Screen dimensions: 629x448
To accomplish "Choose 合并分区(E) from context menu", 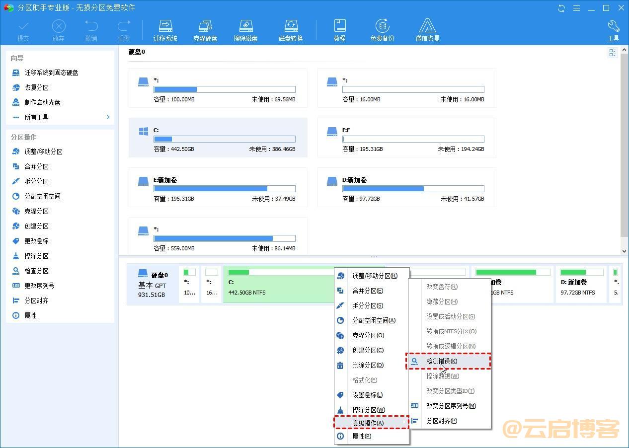I will [x=372, y=291].
